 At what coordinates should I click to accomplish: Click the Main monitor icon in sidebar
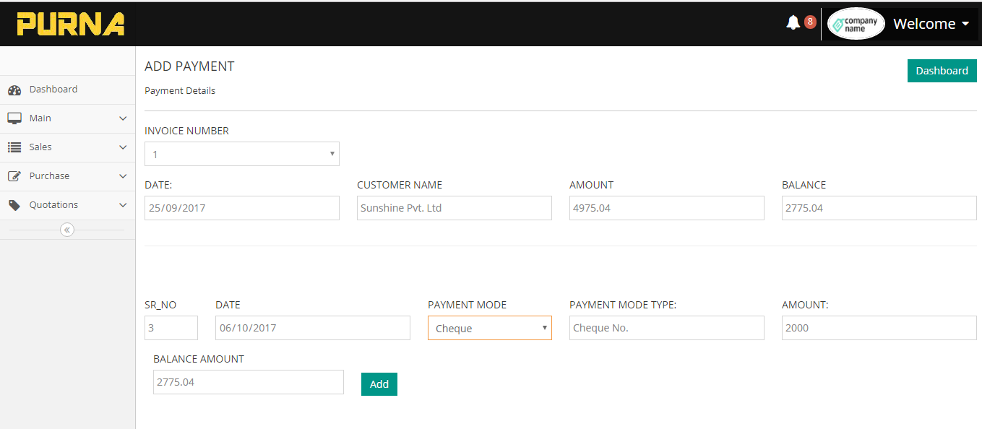tap(14, 118)
